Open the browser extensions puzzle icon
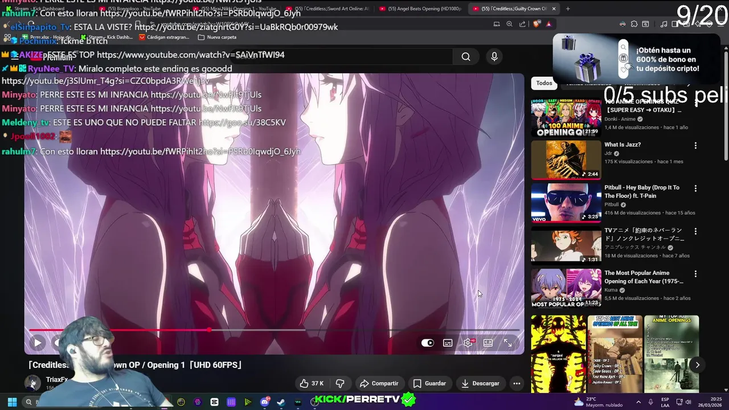 click(x=634, y=24)
